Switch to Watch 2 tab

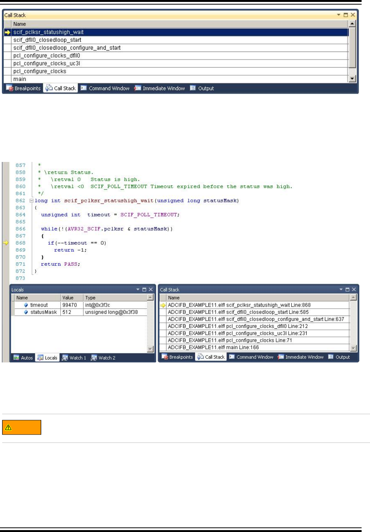click(103, 358)
